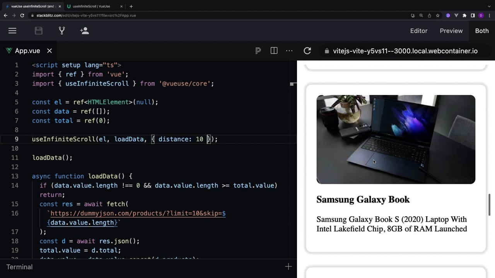The image size is (495, 278).
Task: Toggle the browser side panel
Action: point(473,15)
